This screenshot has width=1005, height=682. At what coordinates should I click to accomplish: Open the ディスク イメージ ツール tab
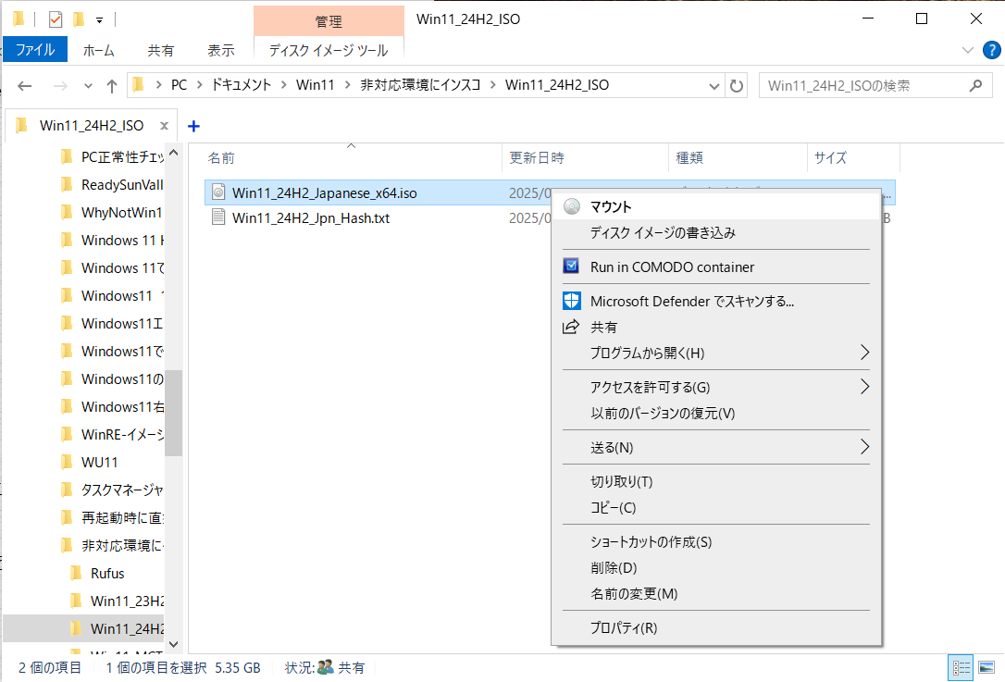[x=329, y=50]
